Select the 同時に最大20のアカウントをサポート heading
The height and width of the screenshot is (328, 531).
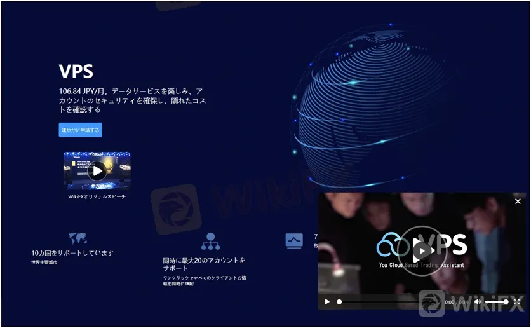[x=204, y=264]
